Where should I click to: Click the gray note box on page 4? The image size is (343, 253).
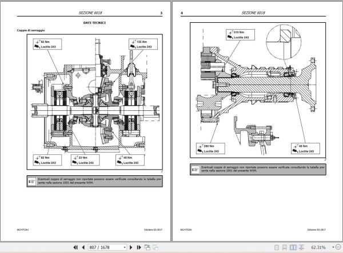(258, 169)
